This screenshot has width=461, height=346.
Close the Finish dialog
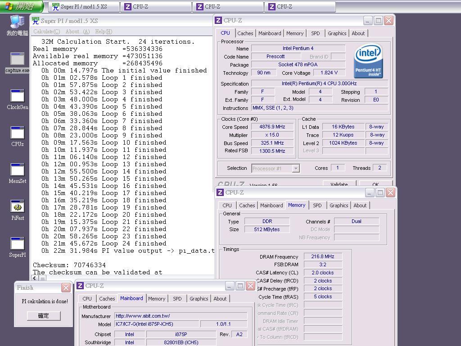click(66, 288)
